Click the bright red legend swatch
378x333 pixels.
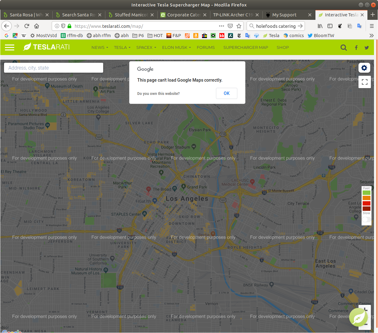367,203
